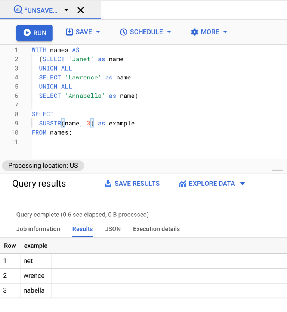The image size is (287, 312).
Task: Click the Explore Data chart icon
Action: [x=183, y=184]
